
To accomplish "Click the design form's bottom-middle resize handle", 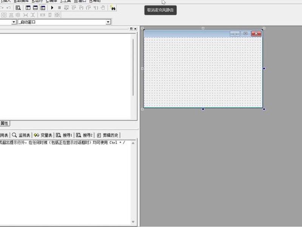I will pos(203,109).
